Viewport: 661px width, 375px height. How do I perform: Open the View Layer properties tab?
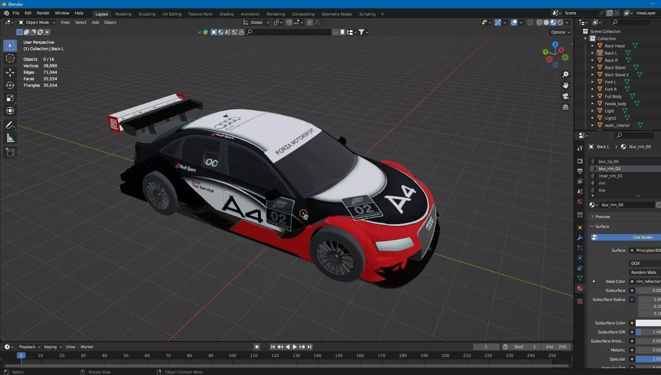coord(580,181)
